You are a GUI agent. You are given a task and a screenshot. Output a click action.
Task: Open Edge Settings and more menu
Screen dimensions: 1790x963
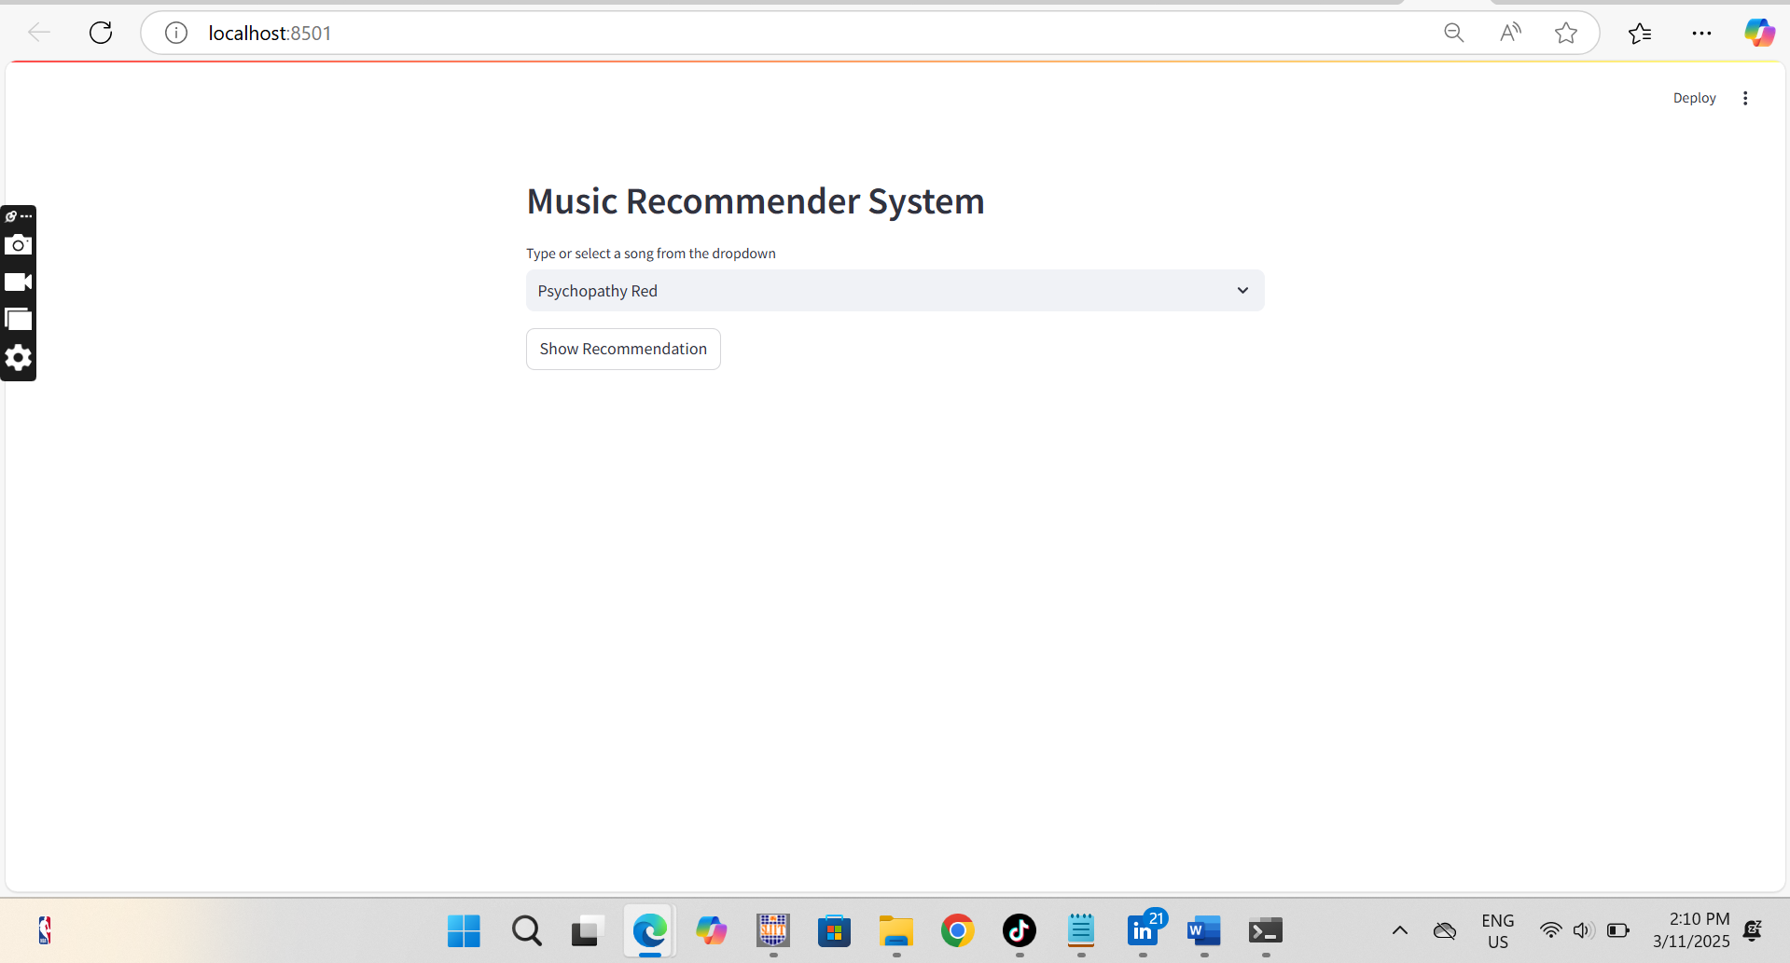coord(1701,33)
